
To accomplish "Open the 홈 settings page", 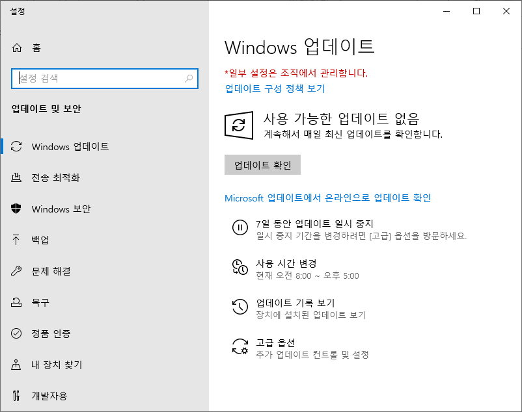I will [36, 48].
